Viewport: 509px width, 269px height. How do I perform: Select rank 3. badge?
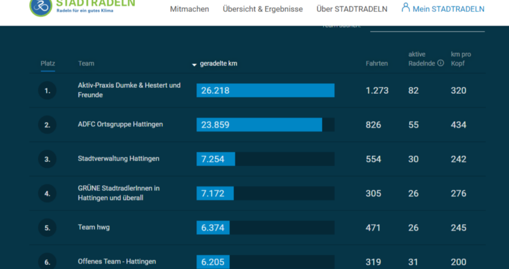coord(47,159)
